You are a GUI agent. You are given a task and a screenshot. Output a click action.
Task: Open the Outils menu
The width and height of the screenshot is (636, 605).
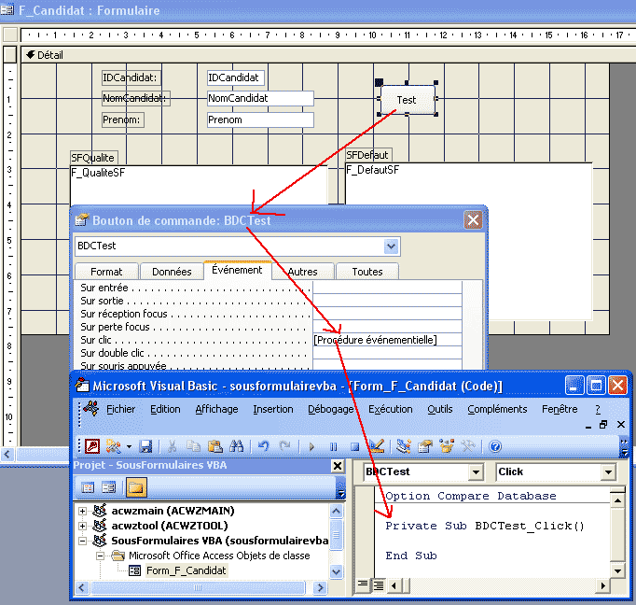click(x=439, y=409)
